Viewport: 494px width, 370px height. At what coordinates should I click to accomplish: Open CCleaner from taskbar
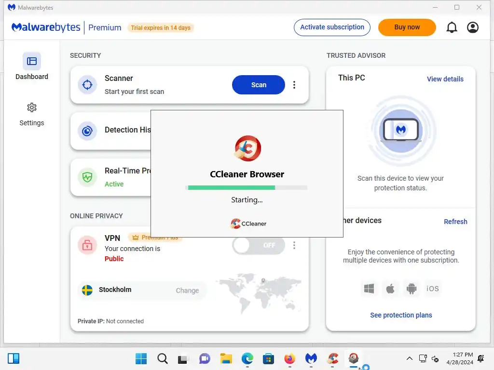click(x=332, y=358)
